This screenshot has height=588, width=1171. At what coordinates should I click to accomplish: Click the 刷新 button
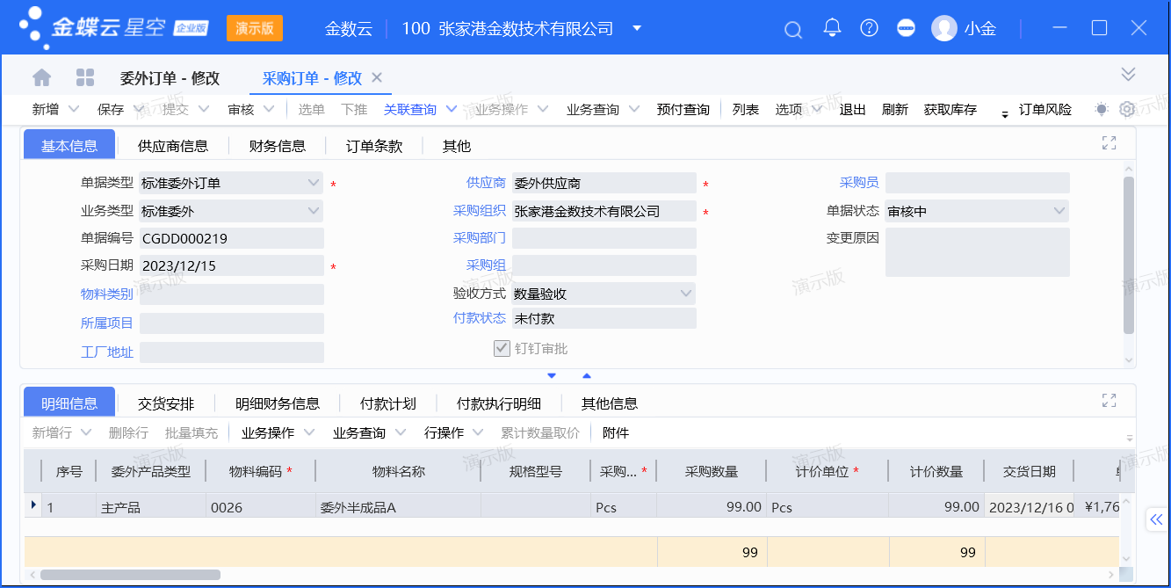click(x=895, y=110)
